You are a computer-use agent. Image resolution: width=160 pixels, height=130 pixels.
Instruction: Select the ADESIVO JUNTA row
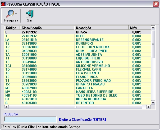tap(77, 55)
